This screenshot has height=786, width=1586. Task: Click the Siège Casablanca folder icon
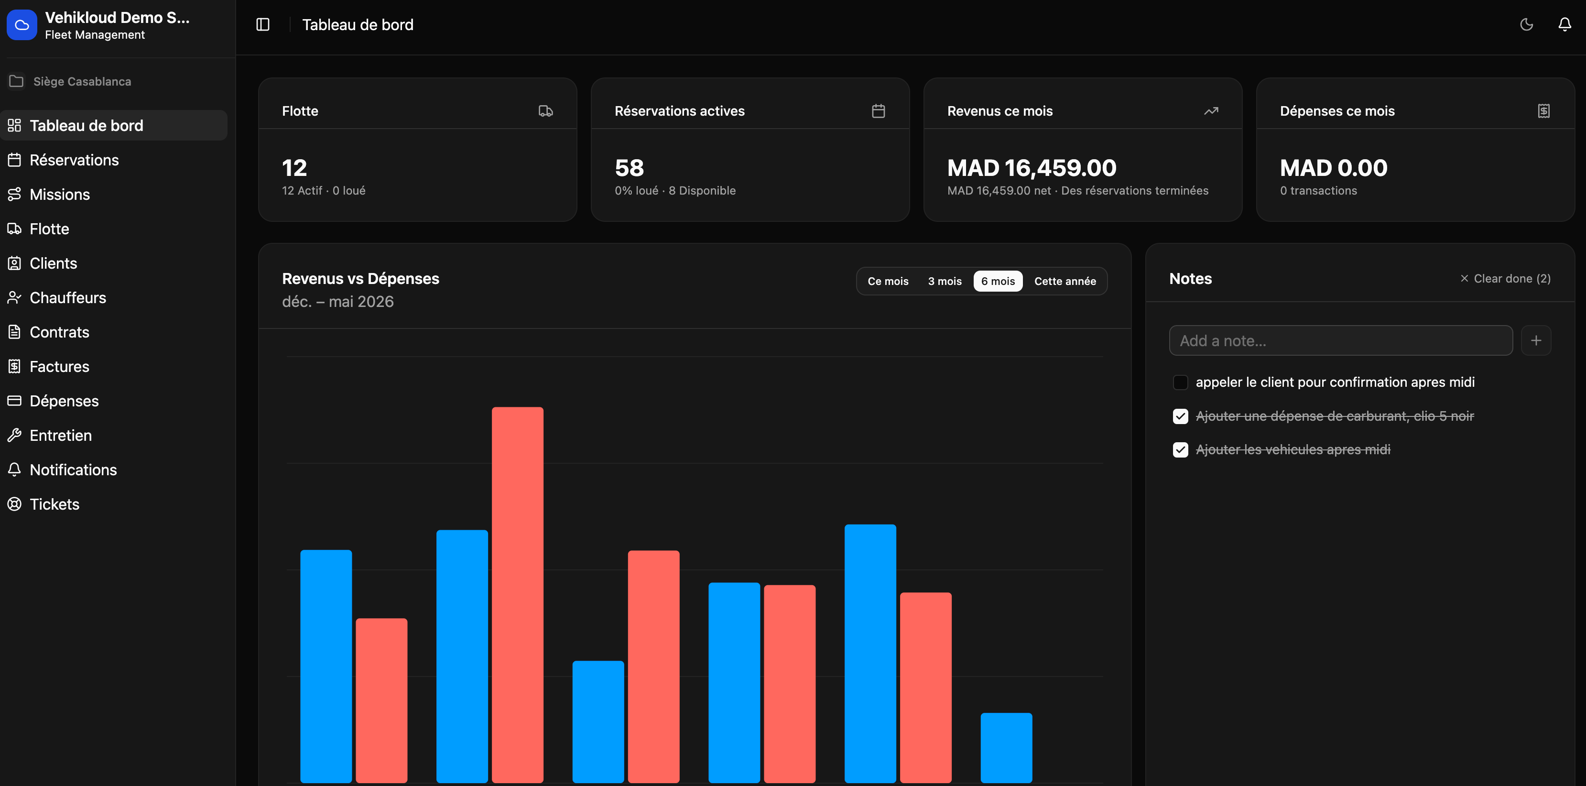click(17, 81)
